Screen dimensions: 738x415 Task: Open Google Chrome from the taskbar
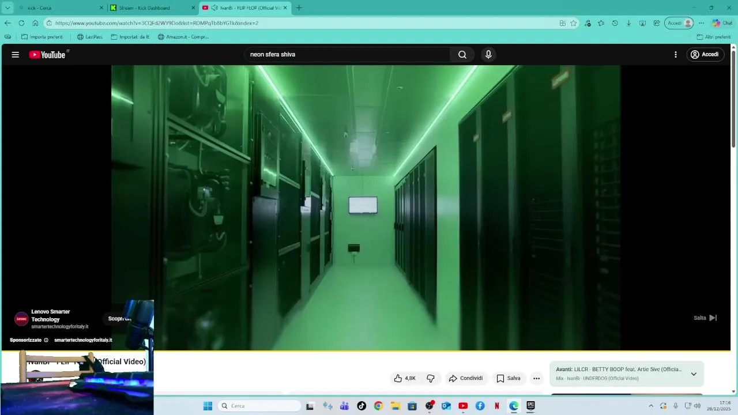click(378, 406)
